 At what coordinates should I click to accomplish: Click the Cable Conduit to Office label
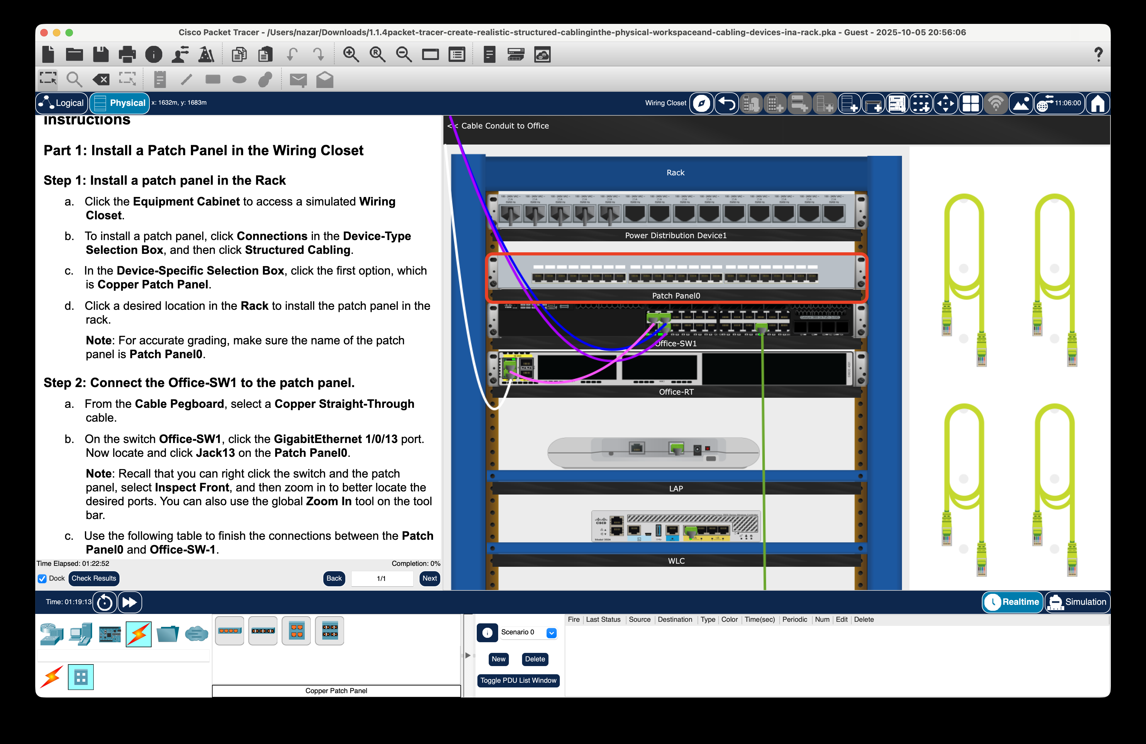pyautogui.click(x=505, y=126)
